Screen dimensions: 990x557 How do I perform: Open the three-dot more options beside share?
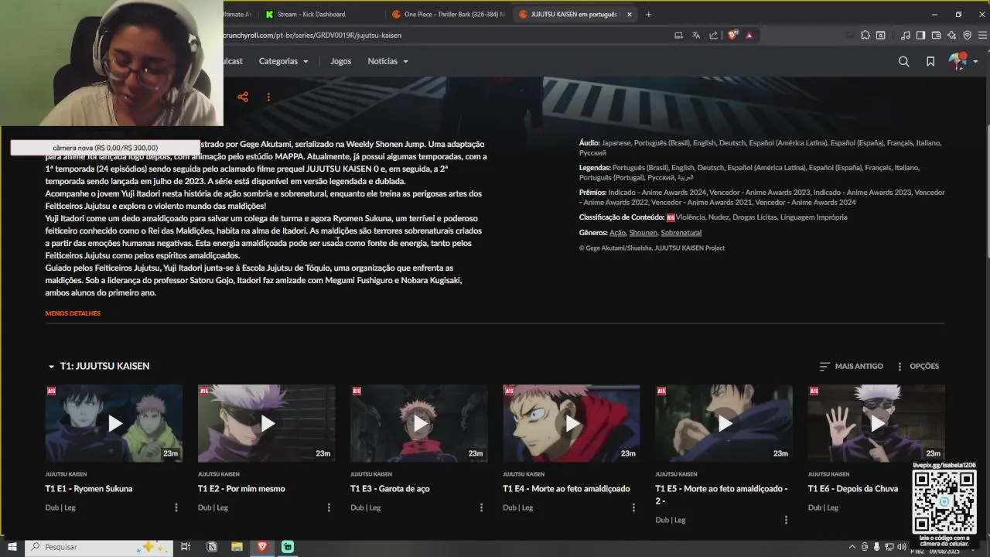(268, 97)
